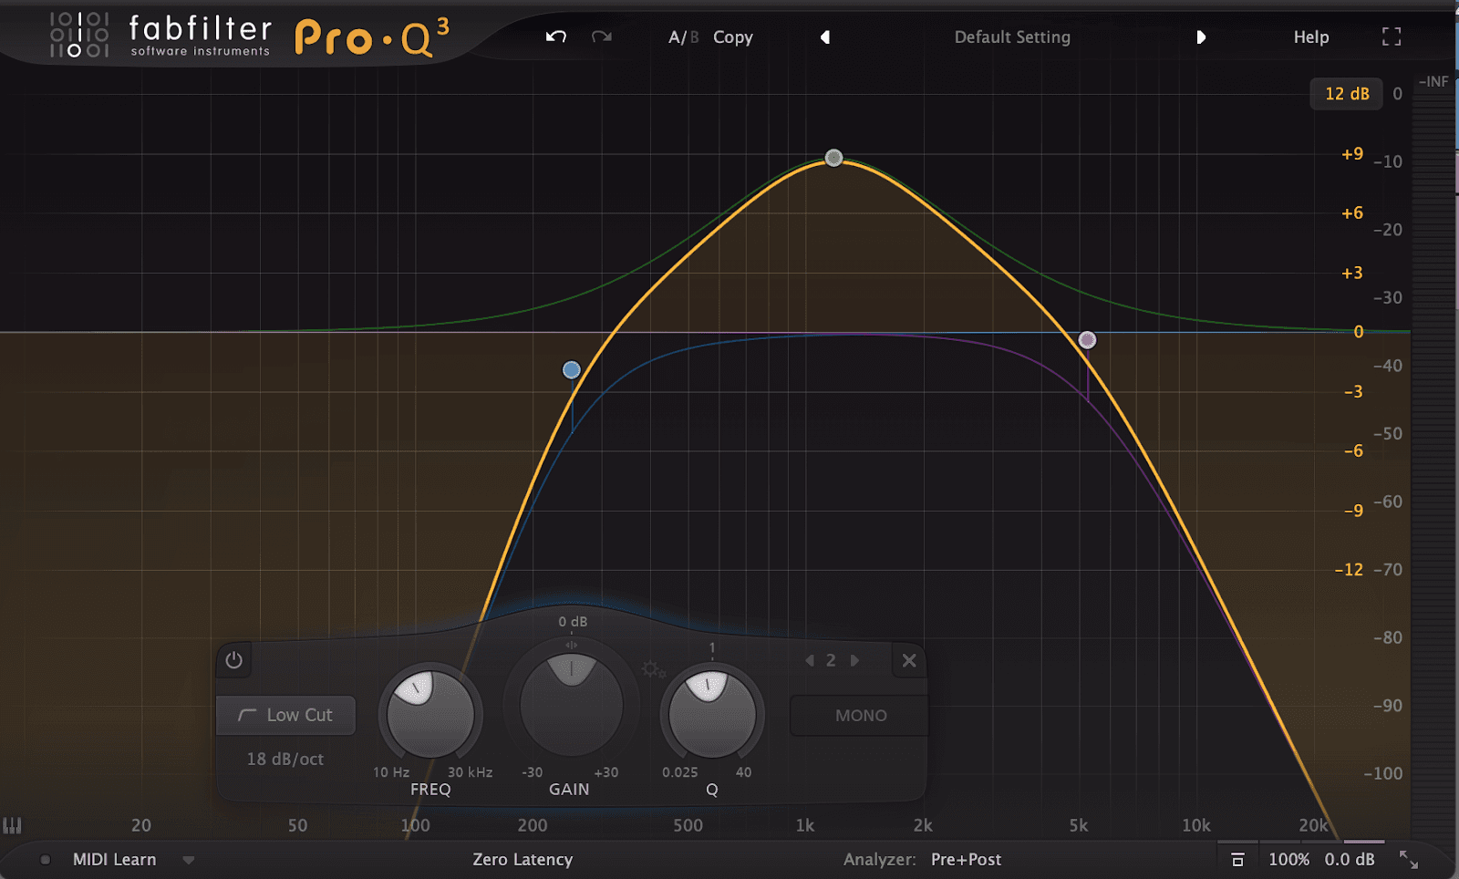Click the 0 analyzer range value
This screenshot has width=1459, height=879.
click(1397, 94)
